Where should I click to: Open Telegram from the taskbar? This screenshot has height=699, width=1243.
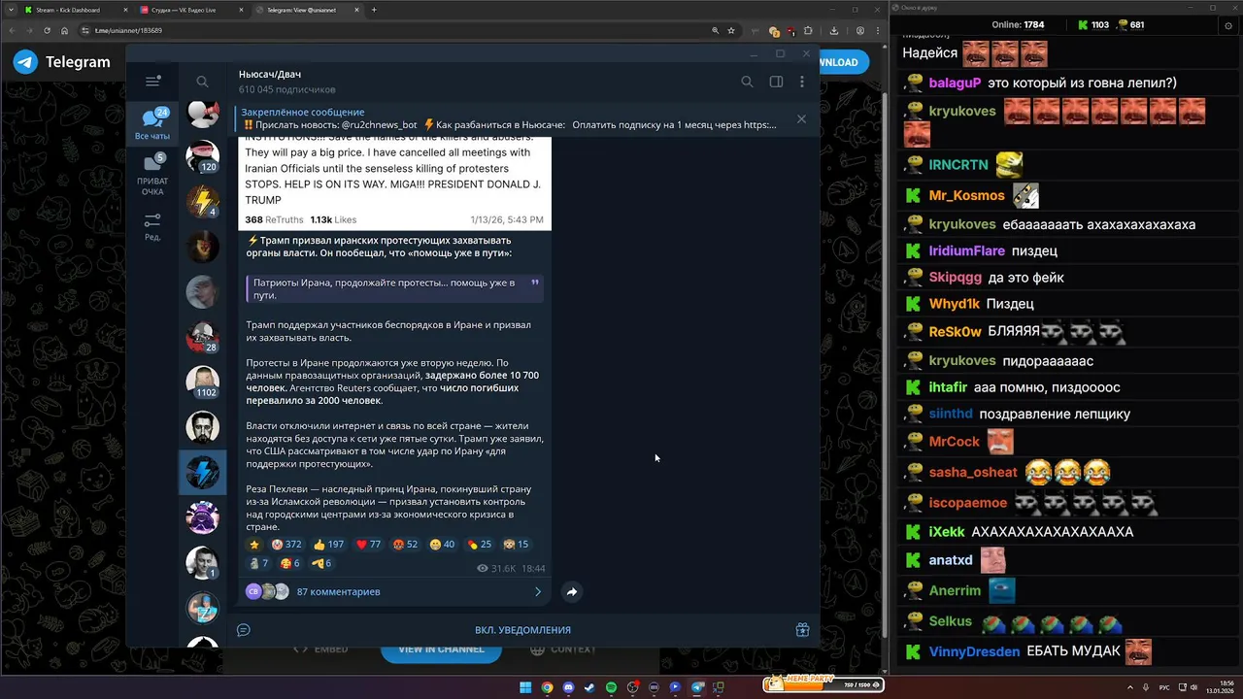(x=696, y=687)
